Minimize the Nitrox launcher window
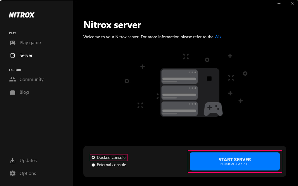This screenshot has width=298, height=186. [x=279, y=3]
